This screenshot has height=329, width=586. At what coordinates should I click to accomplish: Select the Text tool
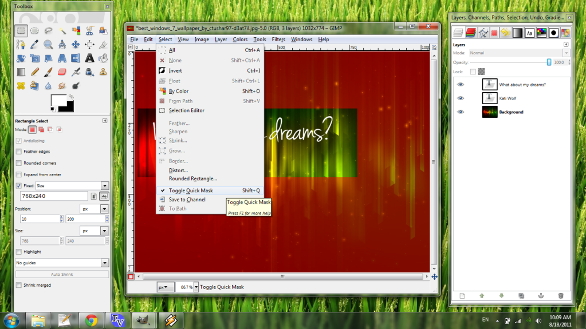coord(89,58)
